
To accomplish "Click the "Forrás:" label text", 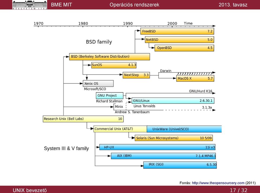I will [185, 183].
